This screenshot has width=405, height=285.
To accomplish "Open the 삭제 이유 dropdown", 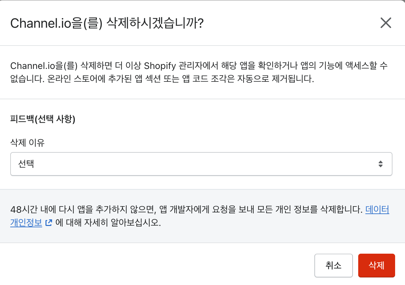I will 201,164.
